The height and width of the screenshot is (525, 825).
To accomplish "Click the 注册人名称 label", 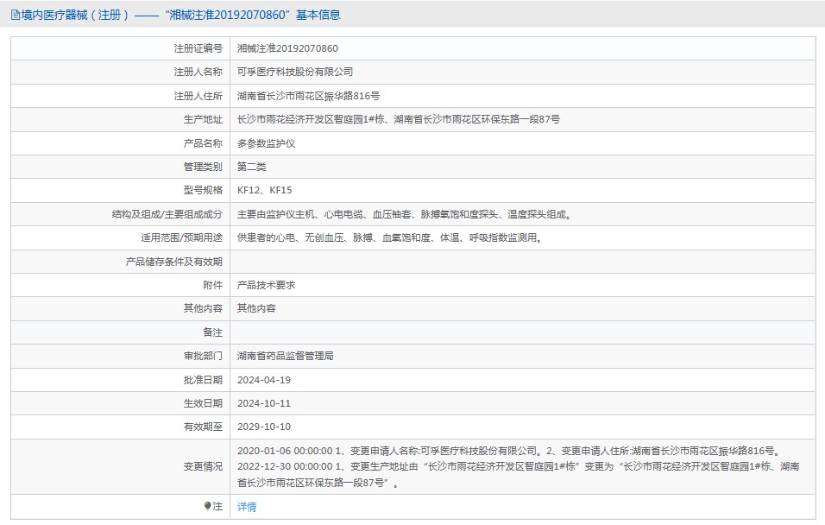I will click(198, 72).
